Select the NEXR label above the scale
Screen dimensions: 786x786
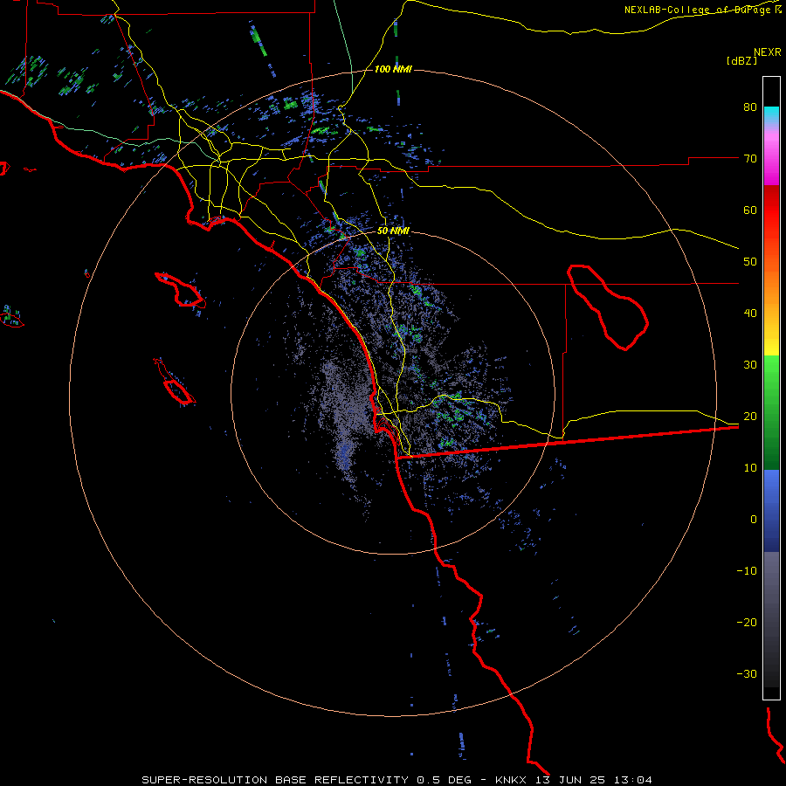click(767, 52)
